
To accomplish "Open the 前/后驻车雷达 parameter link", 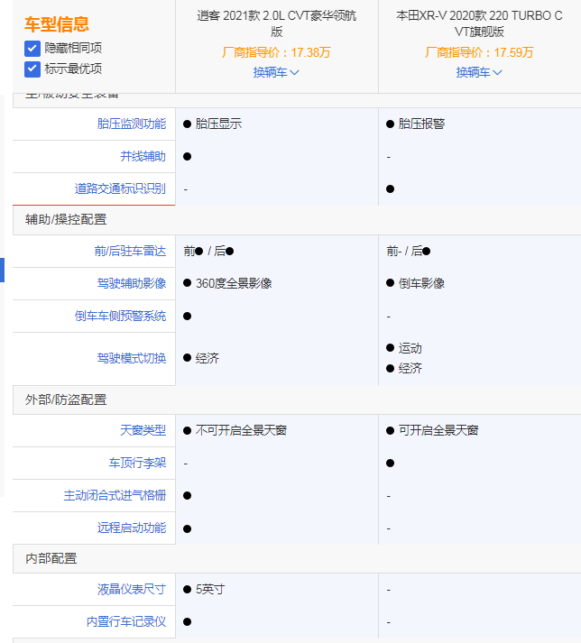I will (x=130, y=251).
